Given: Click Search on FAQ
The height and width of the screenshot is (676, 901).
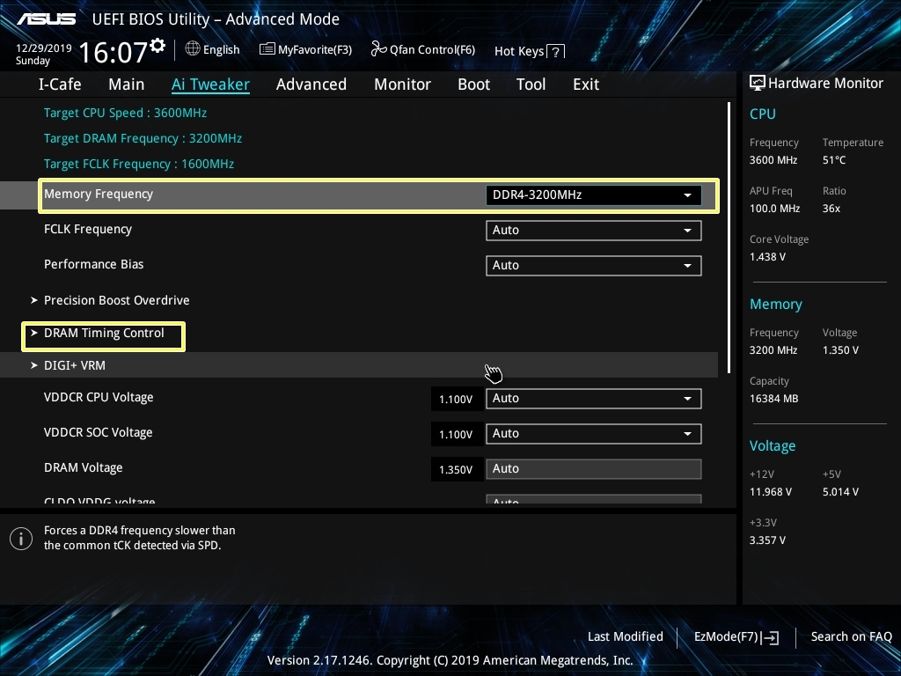Looking at the screenshot, I should point(851,636).
